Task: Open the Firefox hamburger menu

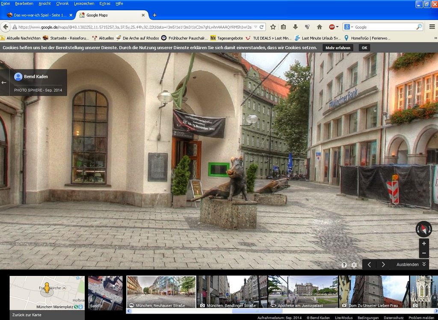Action: tap(432, 27)
